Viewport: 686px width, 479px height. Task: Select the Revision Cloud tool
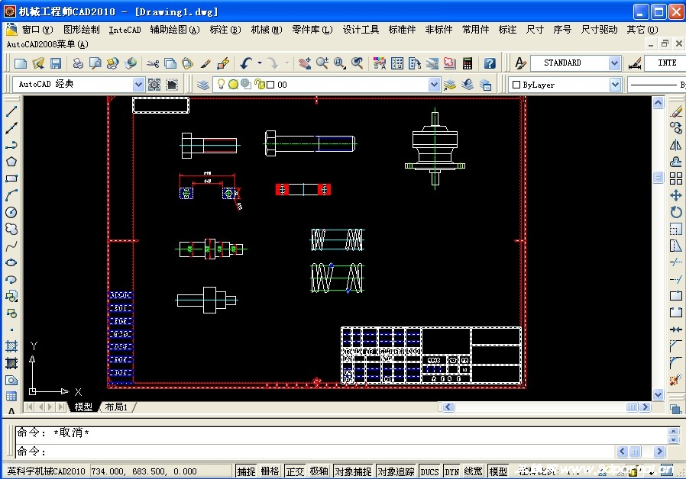[11, 229]
